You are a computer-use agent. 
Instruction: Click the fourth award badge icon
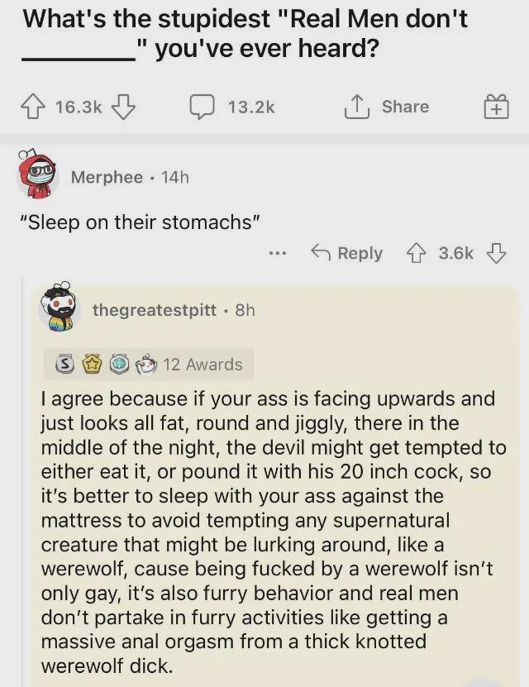145,365
